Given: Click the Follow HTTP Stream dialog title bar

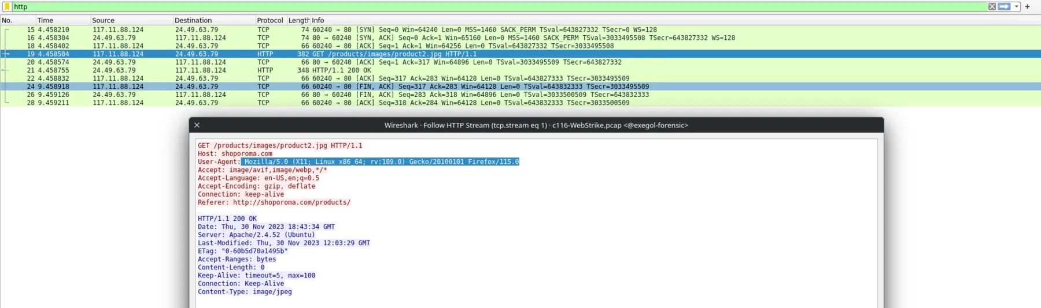Looking at the screenshot, I should point(536,125).
